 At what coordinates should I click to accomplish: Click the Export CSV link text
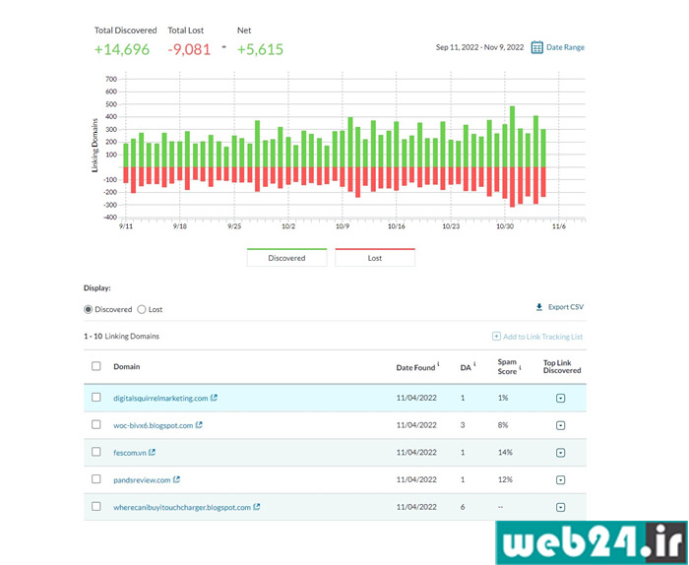tap(566, 307)
